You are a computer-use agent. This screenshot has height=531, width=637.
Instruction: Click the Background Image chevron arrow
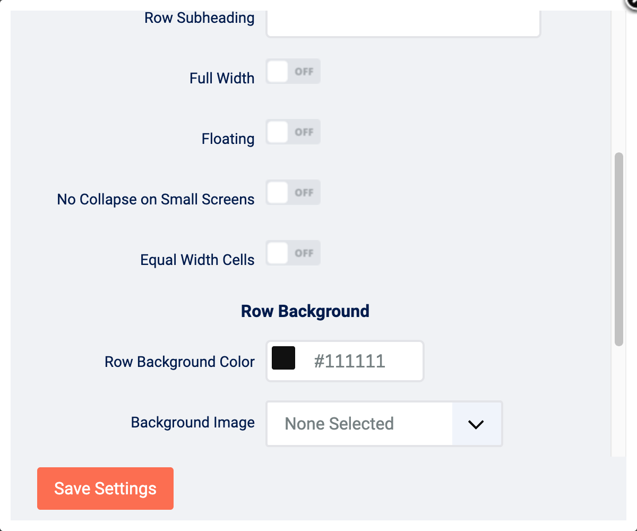click(476, 424)
